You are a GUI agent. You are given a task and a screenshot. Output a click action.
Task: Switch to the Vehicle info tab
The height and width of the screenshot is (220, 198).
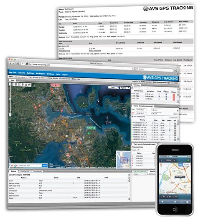[25, 171]
